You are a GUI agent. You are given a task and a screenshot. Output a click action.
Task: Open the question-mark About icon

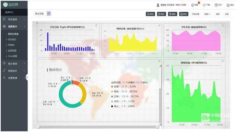point(216,5)
